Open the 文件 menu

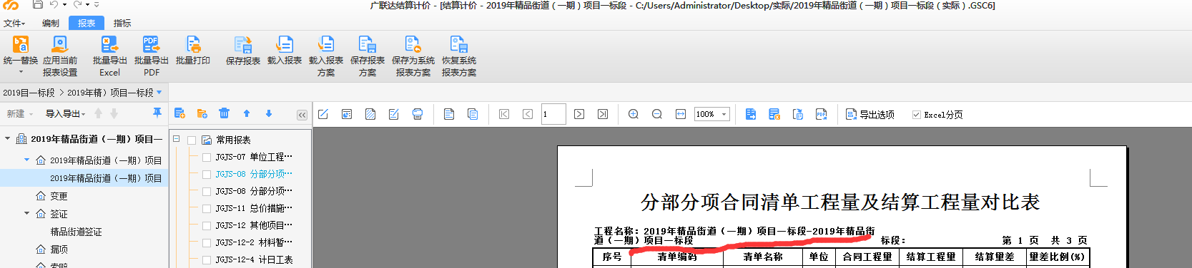click(x=14, y=24)
